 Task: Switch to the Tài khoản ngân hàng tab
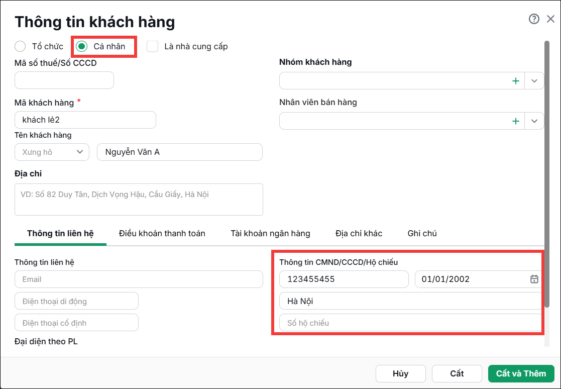[271, 233]
